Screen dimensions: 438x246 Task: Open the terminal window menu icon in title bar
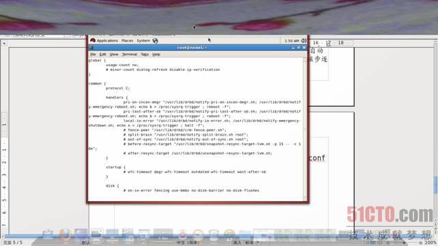tap(91, 48)
